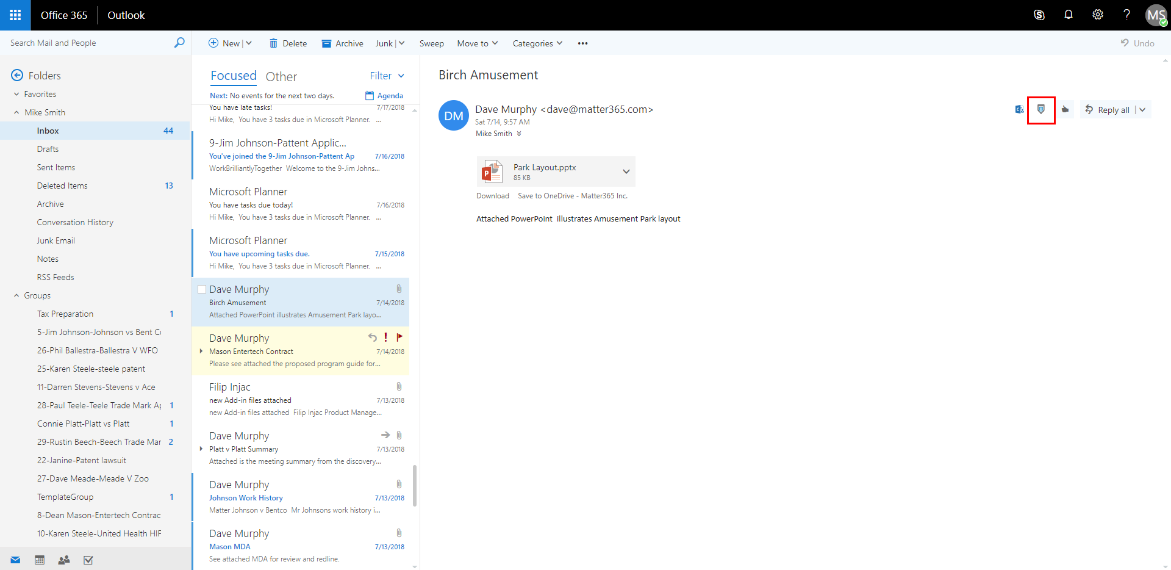Click the forwarded arrow on Platt v Platt Summary

[385, 435]
